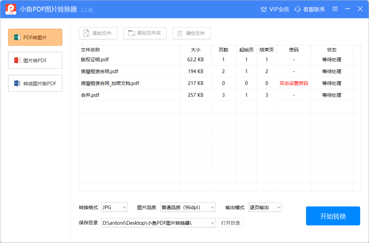
Task: Click the red 双击设置密码 link
Action: [294, 83]
